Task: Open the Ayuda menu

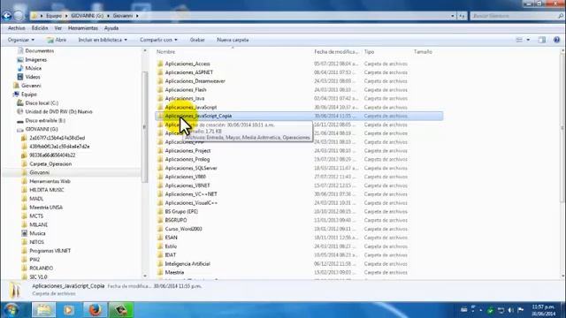Action: point(111,28)
